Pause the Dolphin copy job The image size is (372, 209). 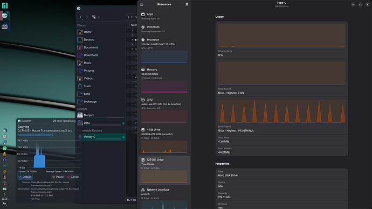point(58,177)
